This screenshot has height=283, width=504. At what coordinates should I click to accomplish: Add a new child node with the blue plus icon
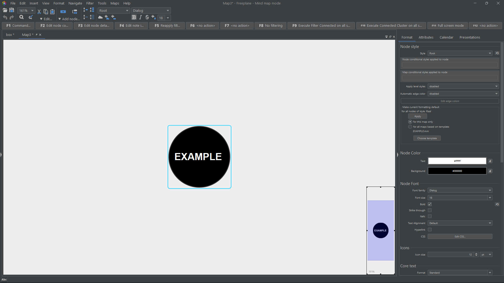point(63,12)
